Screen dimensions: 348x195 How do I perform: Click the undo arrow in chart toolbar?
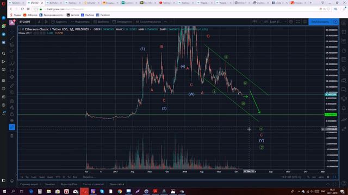click(166, 22)
